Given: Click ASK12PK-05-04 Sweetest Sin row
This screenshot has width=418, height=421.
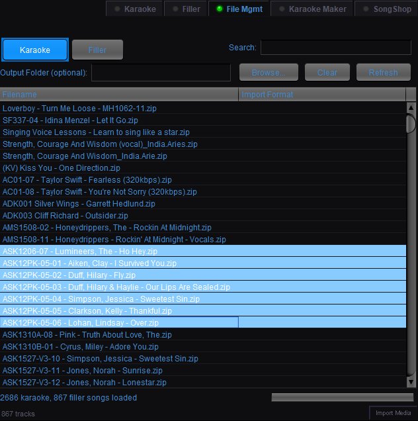Looking at the screenshot, I should [x=203, y=299].
